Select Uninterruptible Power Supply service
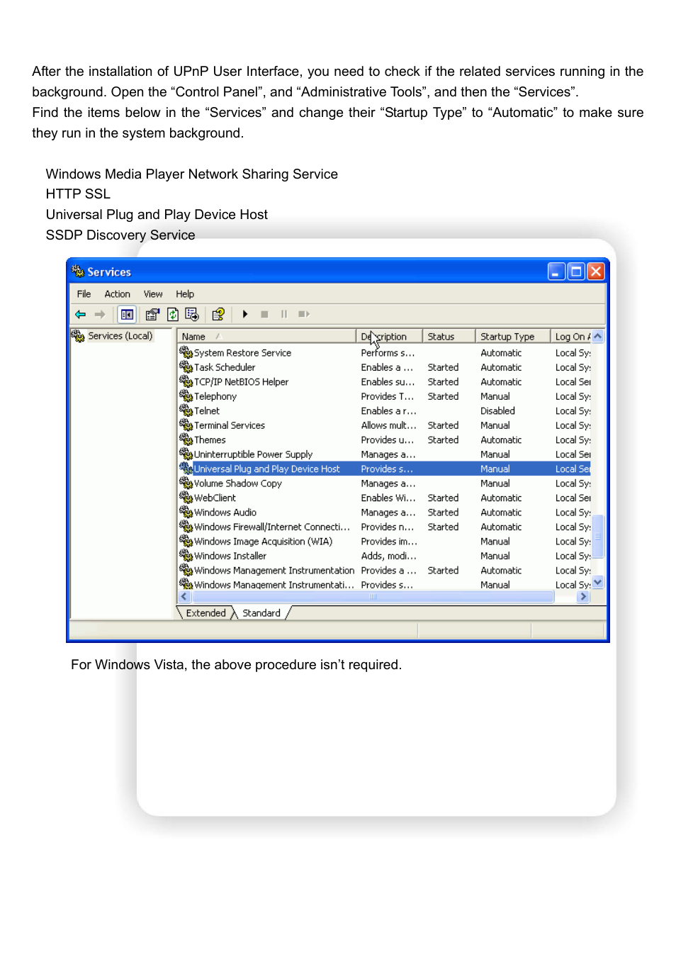 385,454
